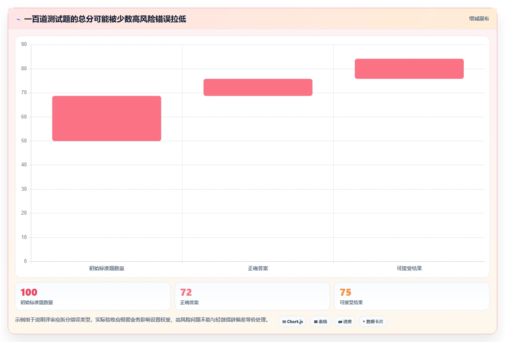
Task: Click the 初始标准题数量 waterfall bar
Action: (x=106, y=119)
